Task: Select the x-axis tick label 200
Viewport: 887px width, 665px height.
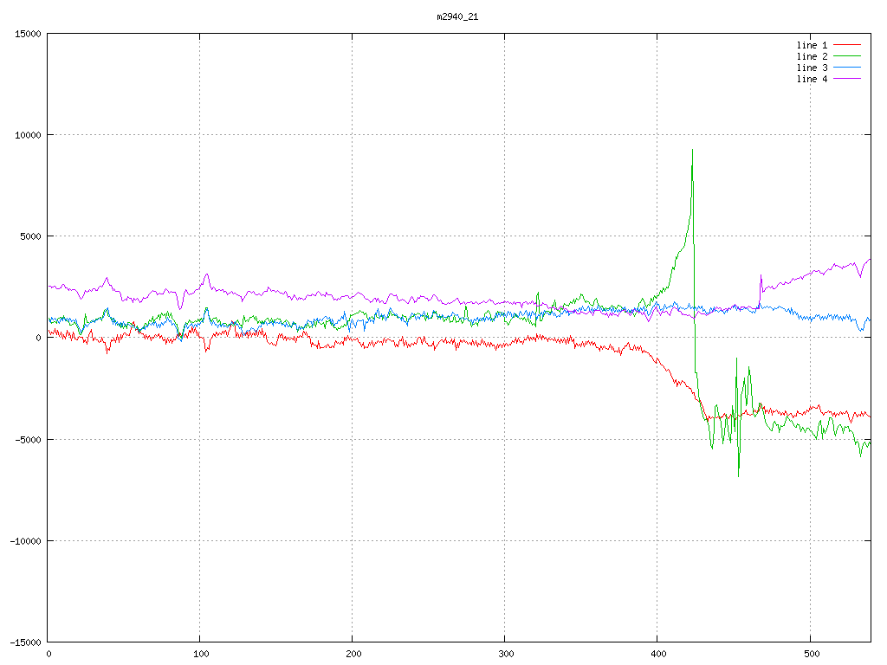Action: click(353, 654)
